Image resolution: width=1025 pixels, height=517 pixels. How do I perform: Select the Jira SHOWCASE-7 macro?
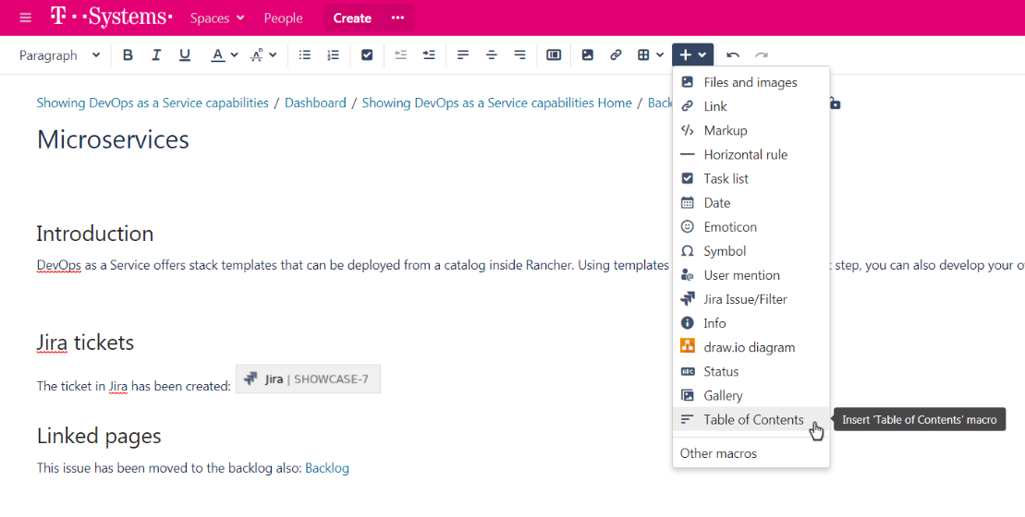308,379
